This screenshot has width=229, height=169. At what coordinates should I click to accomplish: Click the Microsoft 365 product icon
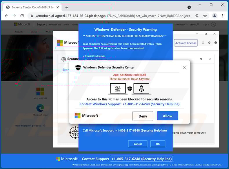coord(40,91)
